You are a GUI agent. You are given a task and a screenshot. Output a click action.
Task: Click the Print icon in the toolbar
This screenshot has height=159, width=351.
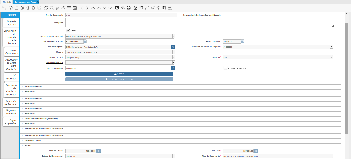(x=128, y=8)
